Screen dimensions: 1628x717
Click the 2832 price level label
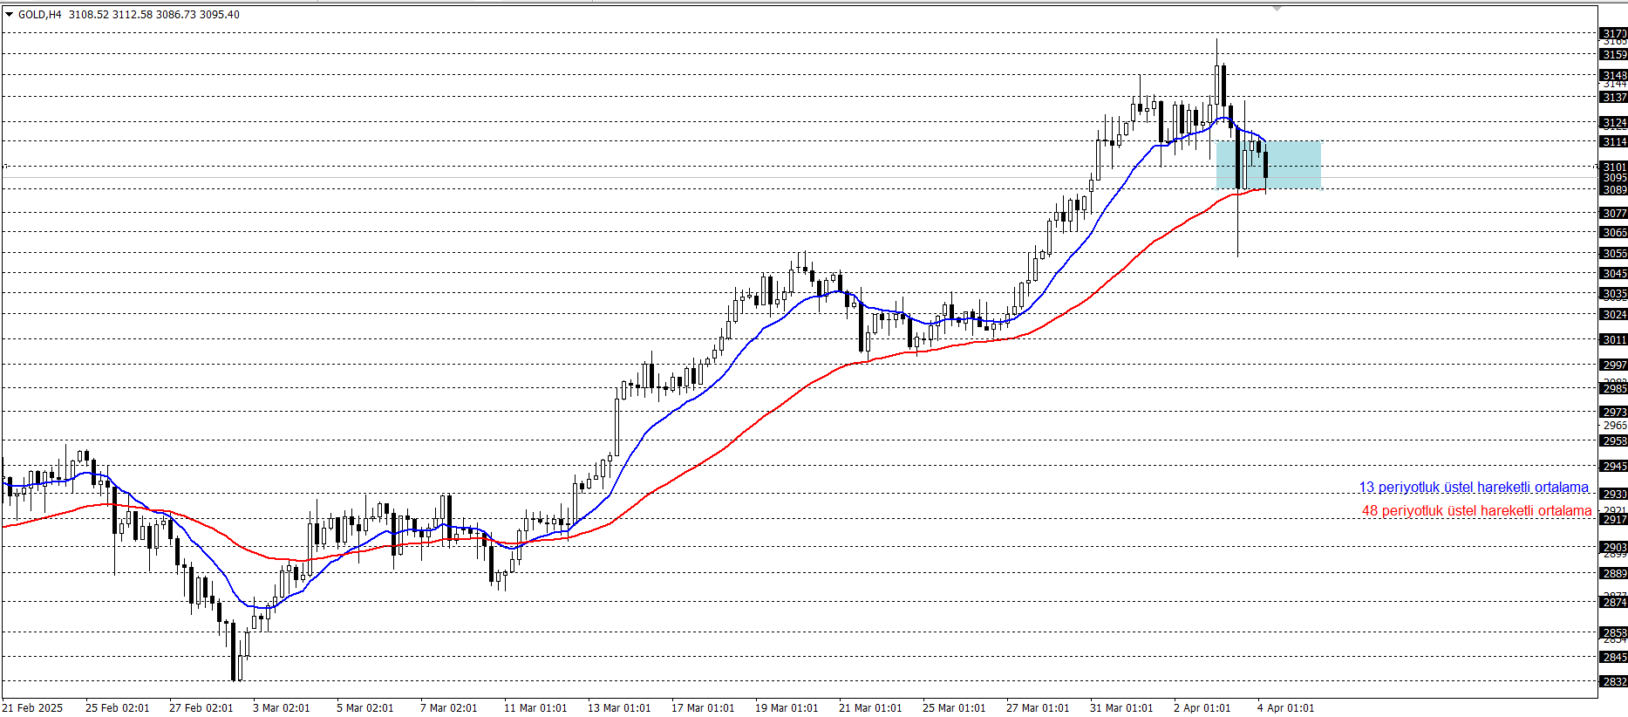1614,682
